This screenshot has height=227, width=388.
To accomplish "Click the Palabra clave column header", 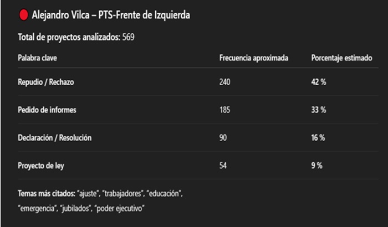I will pyautogui.click(x=38, y=58).
